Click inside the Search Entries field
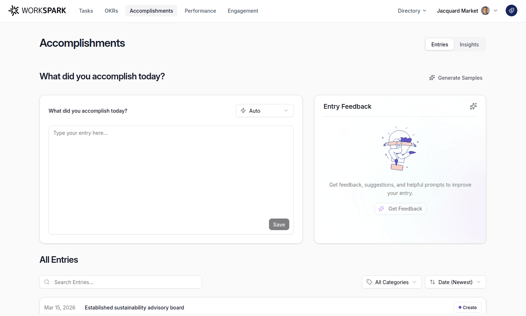This screenshot has width=526, height=316. point(121,282)
